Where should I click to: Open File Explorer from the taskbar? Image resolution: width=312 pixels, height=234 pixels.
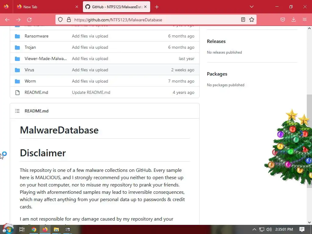point(56,229)
